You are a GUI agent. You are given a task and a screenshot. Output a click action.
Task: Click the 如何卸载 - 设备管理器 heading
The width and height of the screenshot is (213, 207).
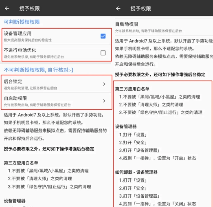pyautogui.click(x=136, y=172)
